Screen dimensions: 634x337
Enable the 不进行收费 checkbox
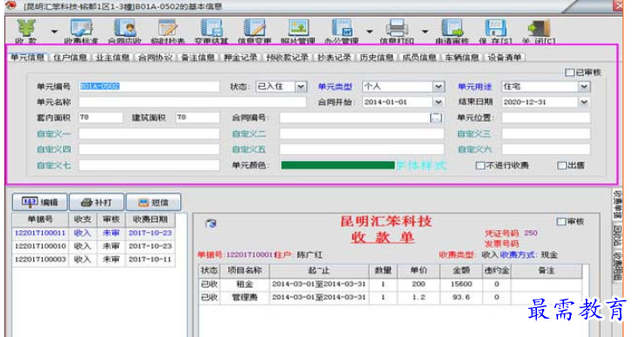[480, 165]
